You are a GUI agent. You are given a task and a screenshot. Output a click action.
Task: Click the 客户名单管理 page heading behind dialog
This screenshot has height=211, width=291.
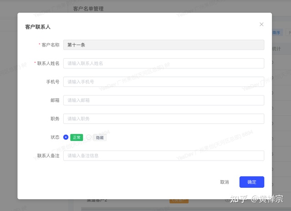tap(88, 9)
